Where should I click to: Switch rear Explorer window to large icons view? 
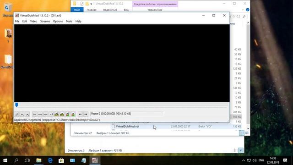click(241, 150)
